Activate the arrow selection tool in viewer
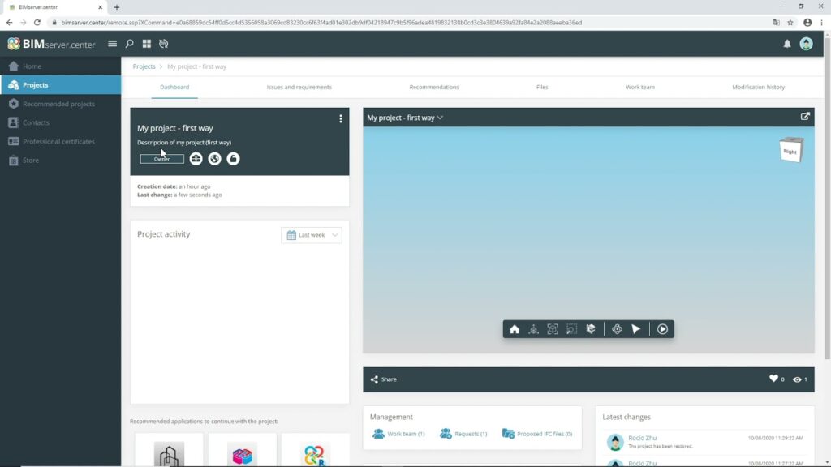 click(x=636, y=329)
